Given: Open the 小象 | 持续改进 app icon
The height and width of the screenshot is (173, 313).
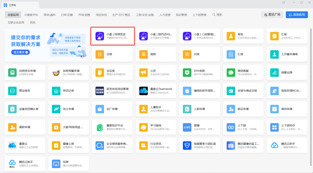Looking at the screenshot, I should click(x=100, y=36).
